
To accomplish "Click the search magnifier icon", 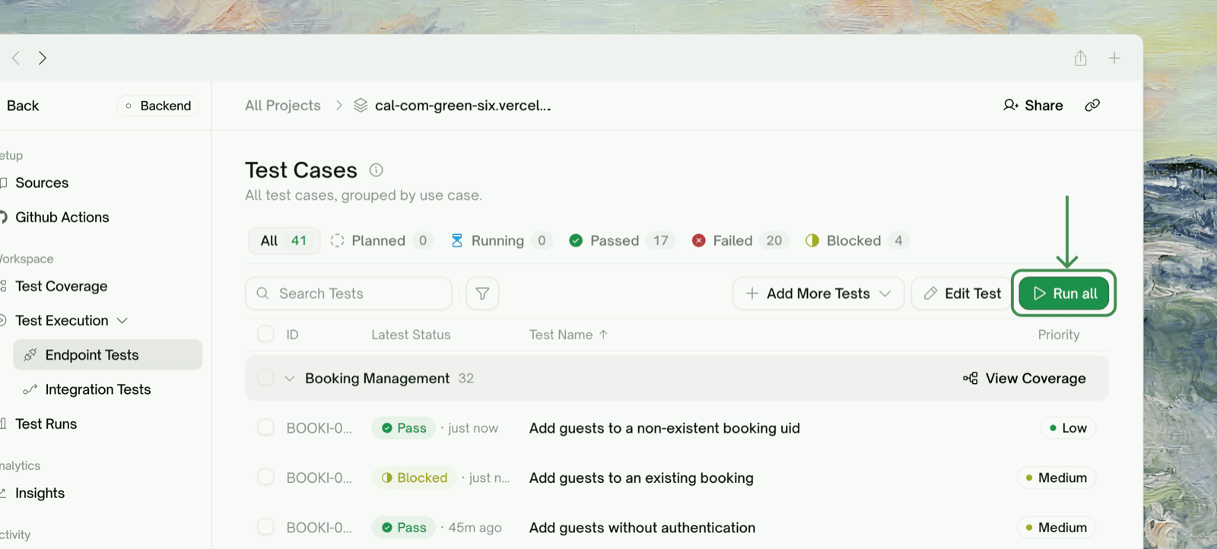I will (x=262, y=294).
